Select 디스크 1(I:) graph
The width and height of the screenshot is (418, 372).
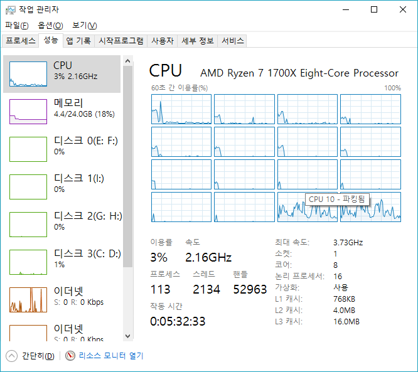click(x=28, y=187)
